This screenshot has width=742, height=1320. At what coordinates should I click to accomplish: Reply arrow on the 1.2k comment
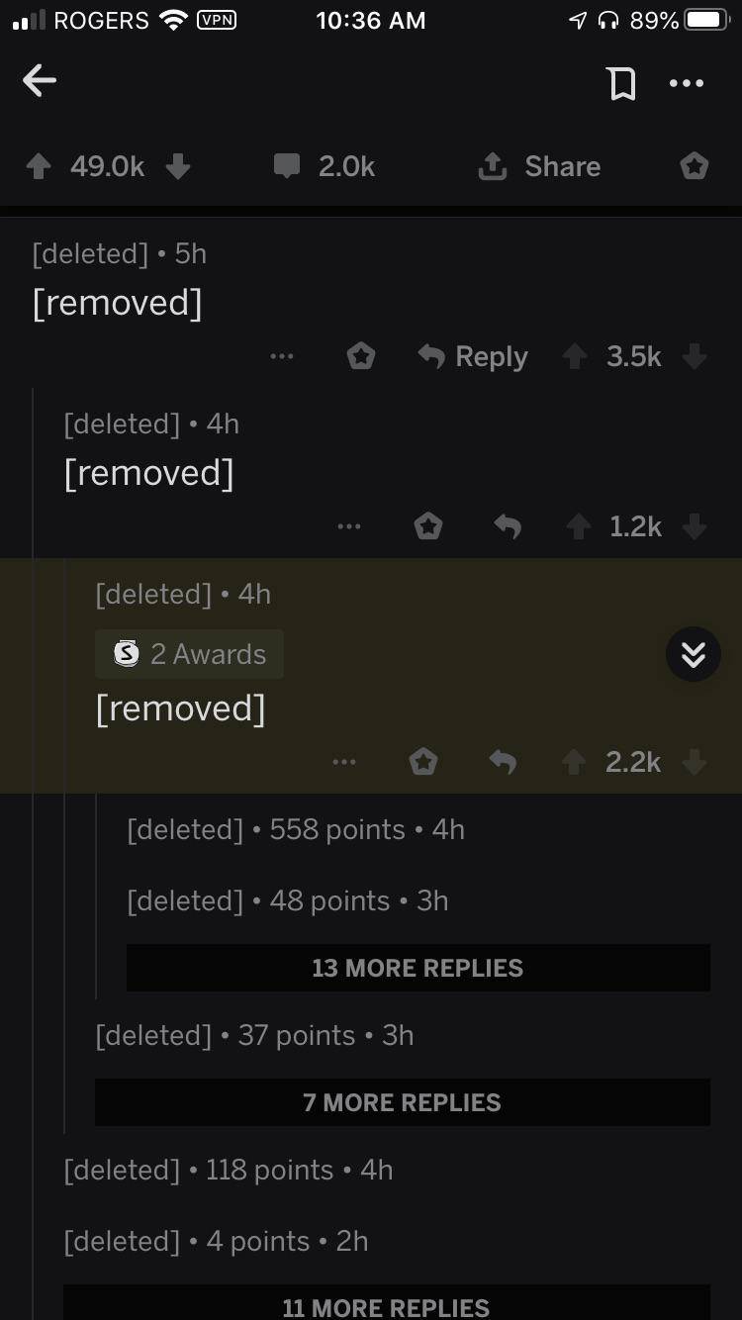508,527
